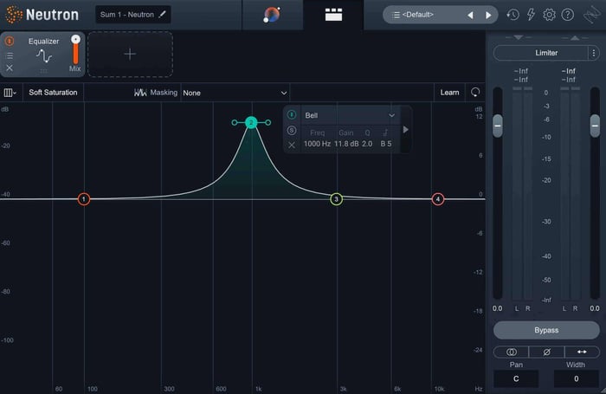
Task: Click the Equalizer curve icon
Action: coord(44,56)
